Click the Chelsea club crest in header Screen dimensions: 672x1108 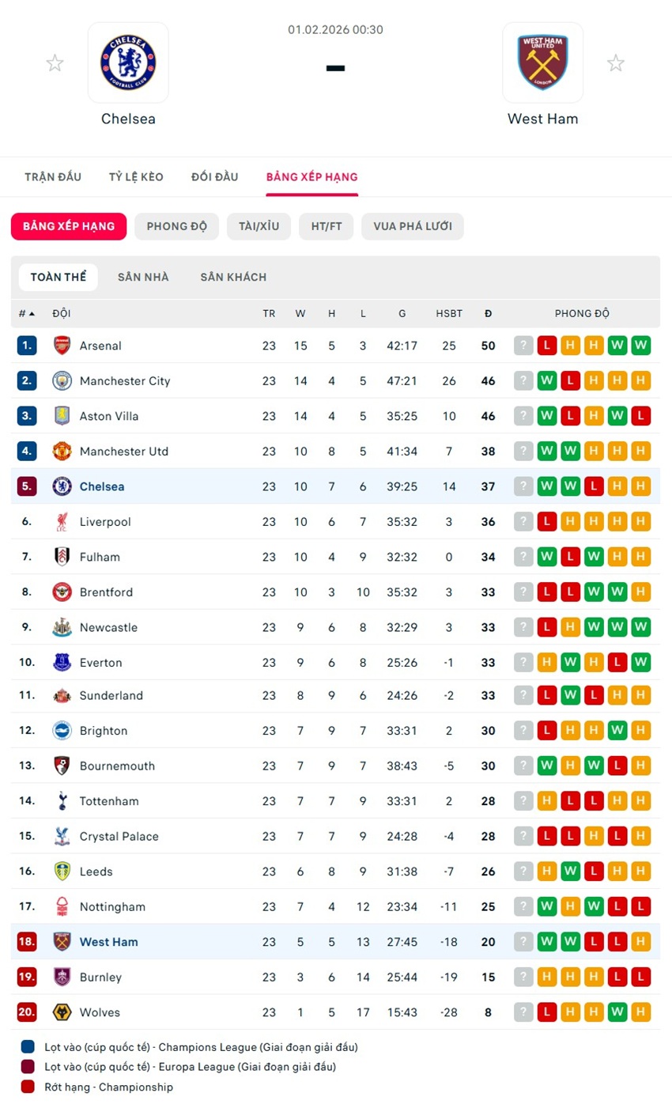128,62
